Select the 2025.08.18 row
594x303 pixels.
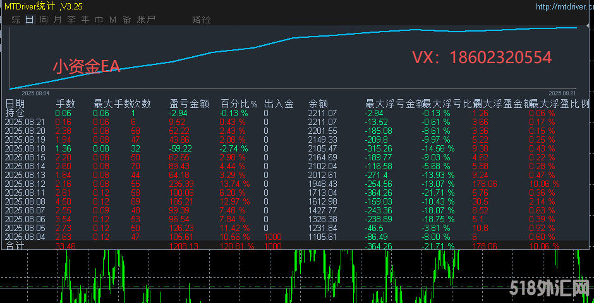point(25,148)
